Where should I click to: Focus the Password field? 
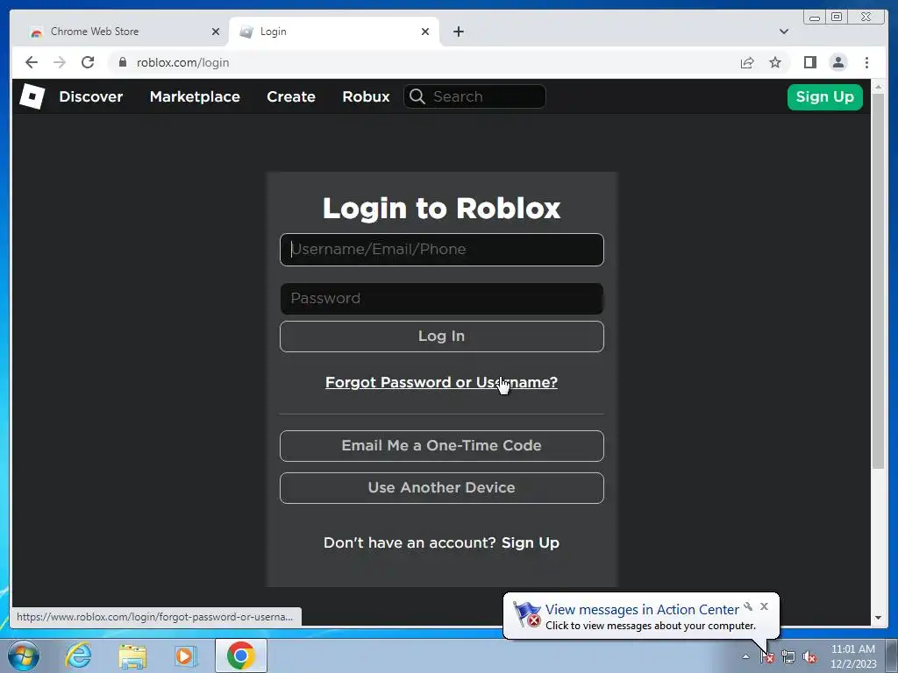(x=442, y=298)
